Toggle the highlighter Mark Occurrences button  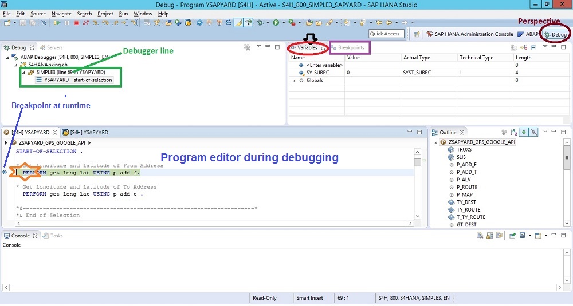pyautogui.click(x=238, y=23)
